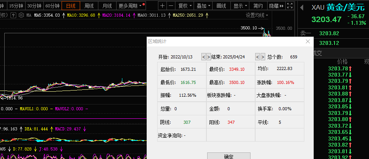Select the 日线 daily chart tab
Viewport: 369px width, 159px height.
71,6
